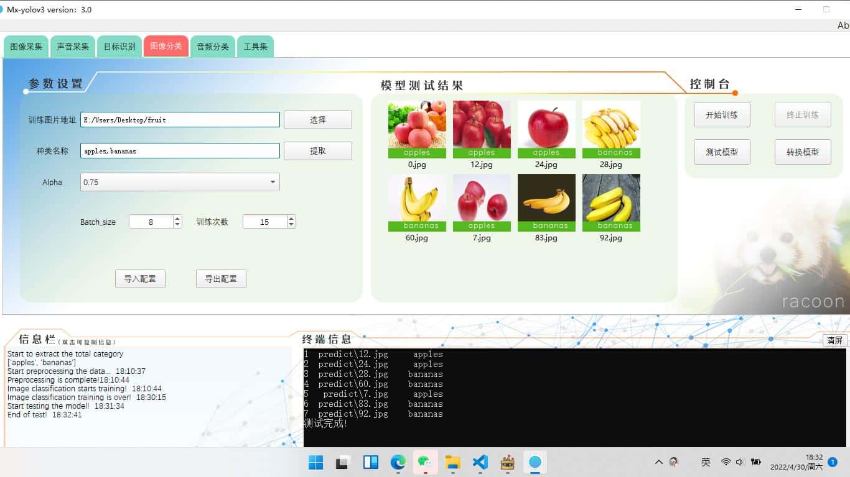Click the Mixly robot icon on the taskbar

coord(507,462)
